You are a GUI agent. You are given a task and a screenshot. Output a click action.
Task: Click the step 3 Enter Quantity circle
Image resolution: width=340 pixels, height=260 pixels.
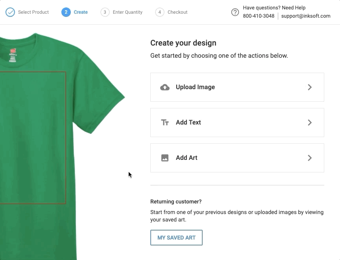pyautogui.click(x=105, y=12)
